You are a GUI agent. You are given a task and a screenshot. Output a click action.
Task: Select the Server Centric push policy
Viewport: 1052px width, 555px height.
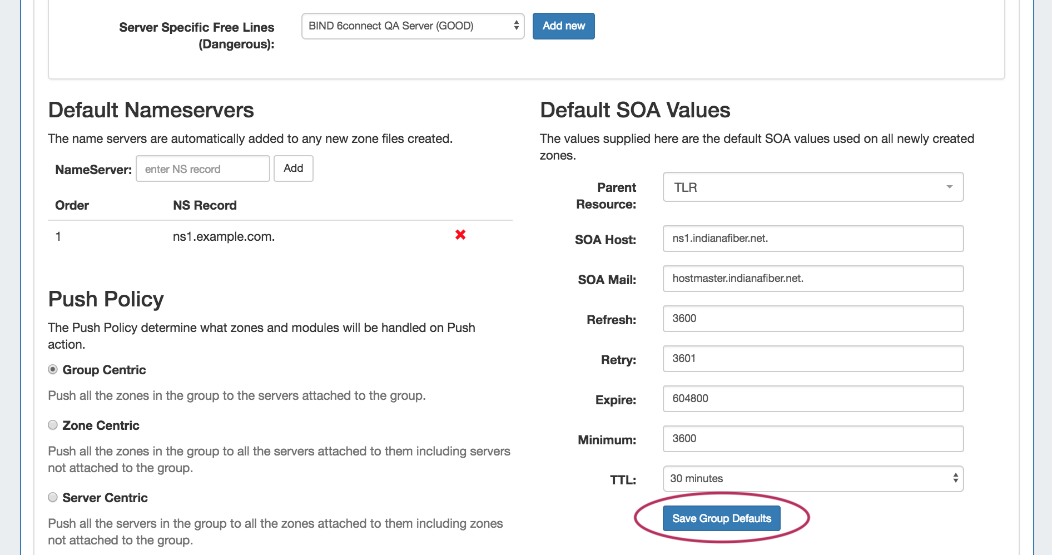(53, 498)
